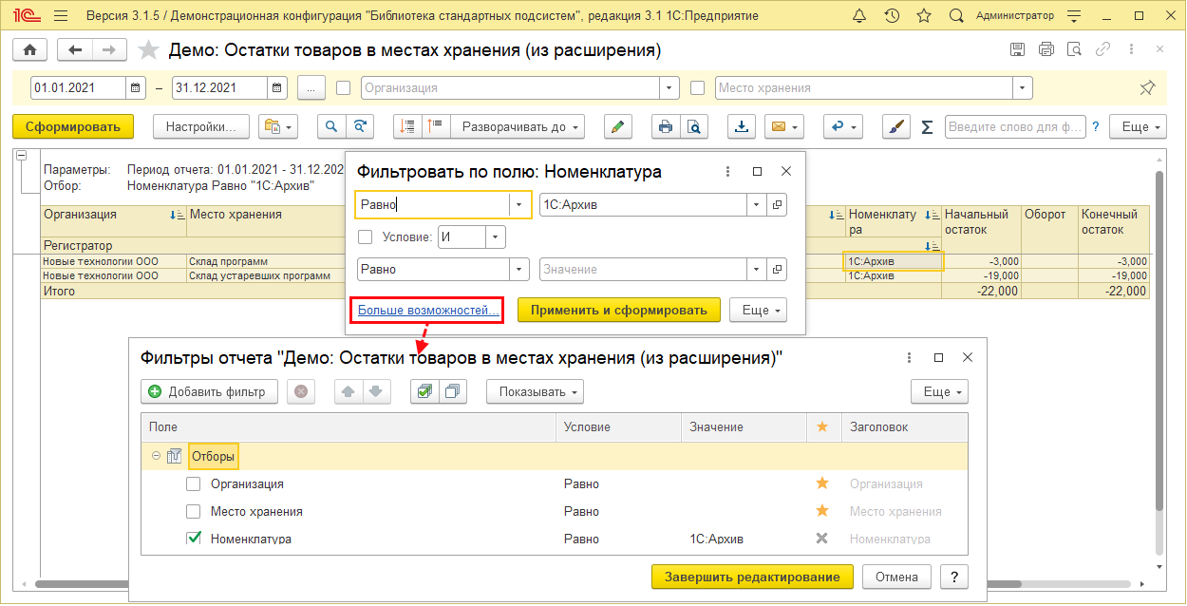The width and height of the screenshot is (1187, 606).
Task: Toggle Место хранения checkbox in settings panel
Action: (697, 87)
